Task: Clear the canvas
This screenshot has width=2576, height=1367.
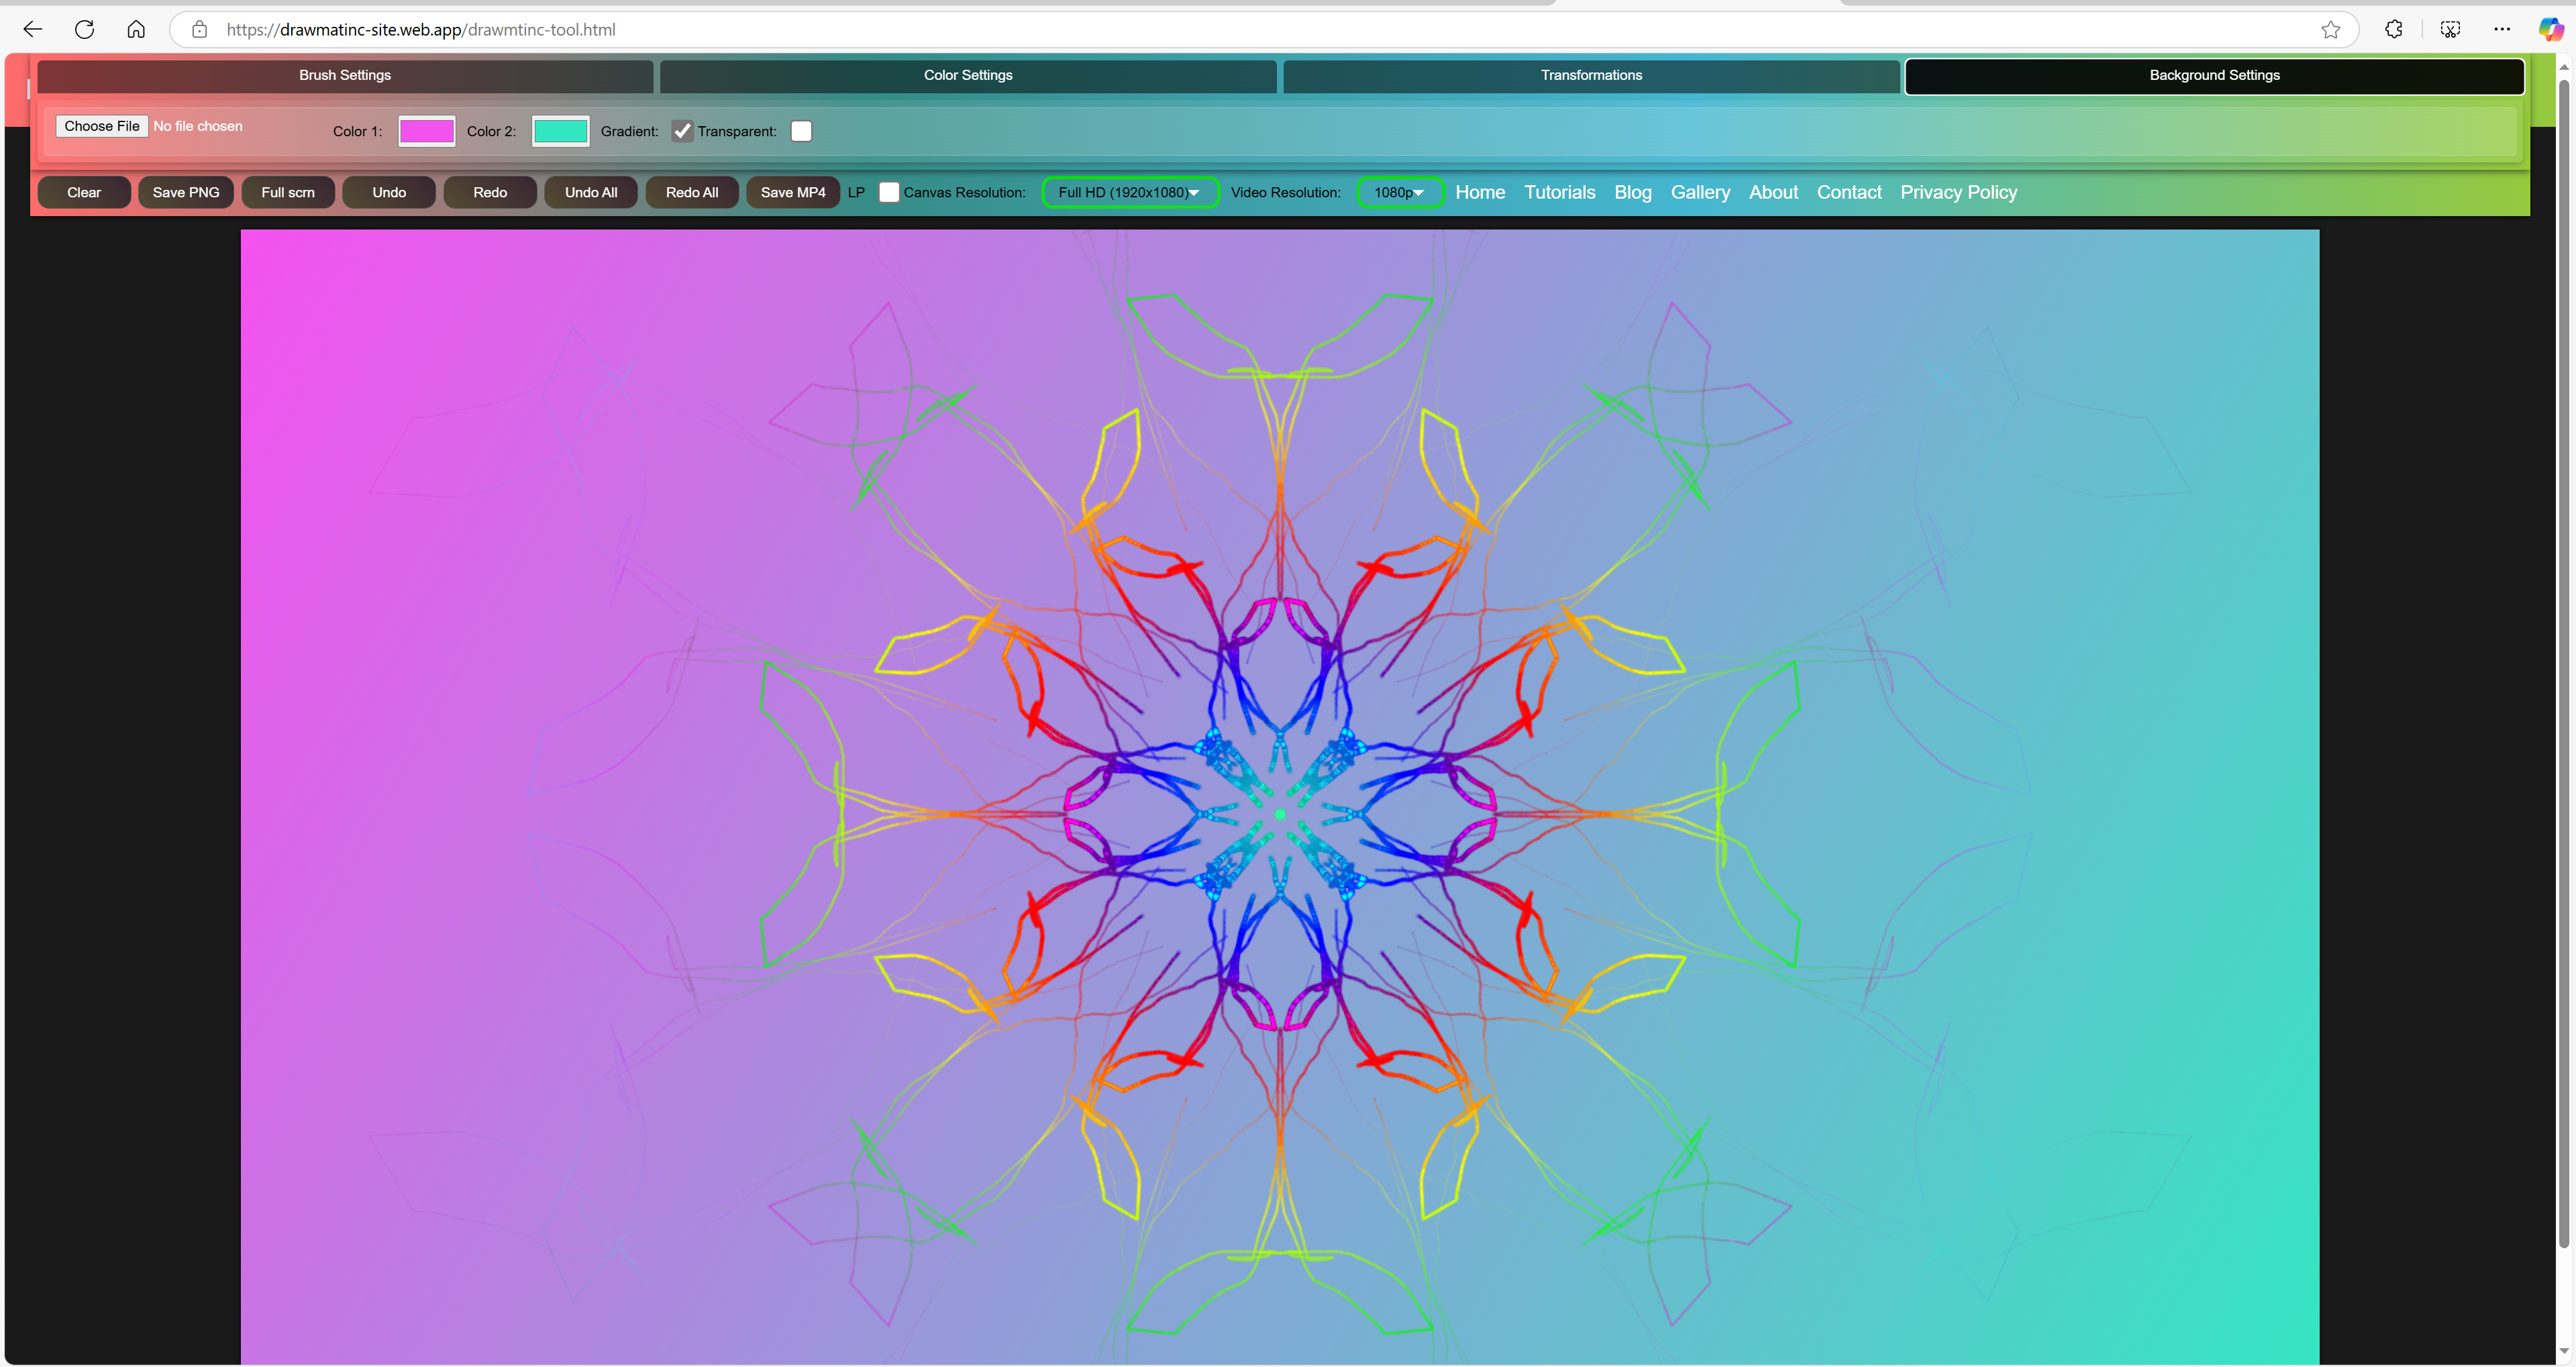Action: point(84,192)
